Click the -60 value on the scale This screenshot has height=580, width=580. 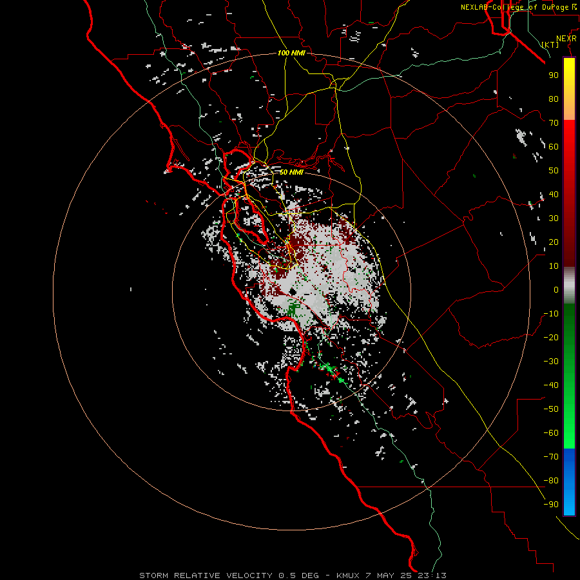551,433
